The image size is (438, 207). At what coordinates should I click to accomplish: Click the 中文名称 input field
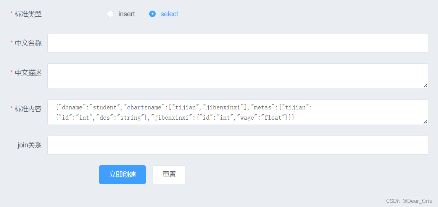(x=238, y=43)
